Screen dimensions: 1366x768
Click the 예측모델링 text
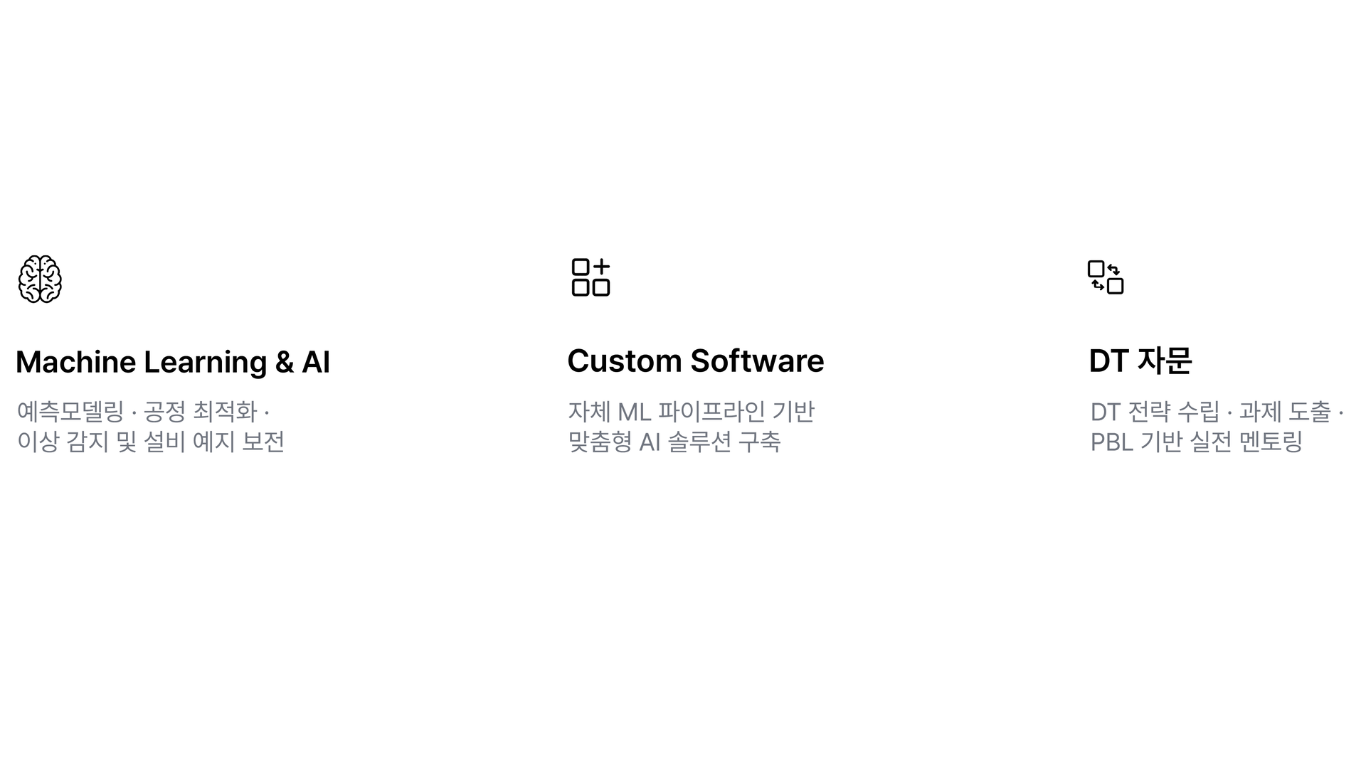point(70,411)
